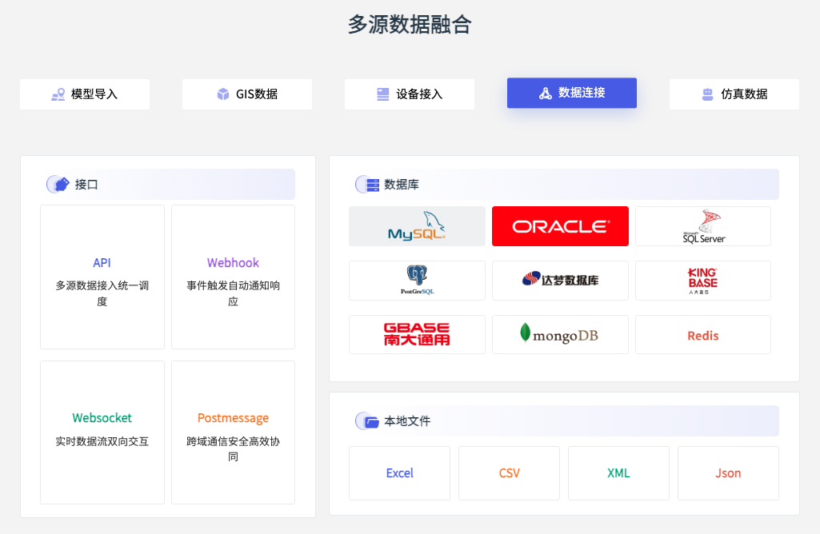Select the Oracle database logo
Screen dimensions: 820x534
[560, 226]
